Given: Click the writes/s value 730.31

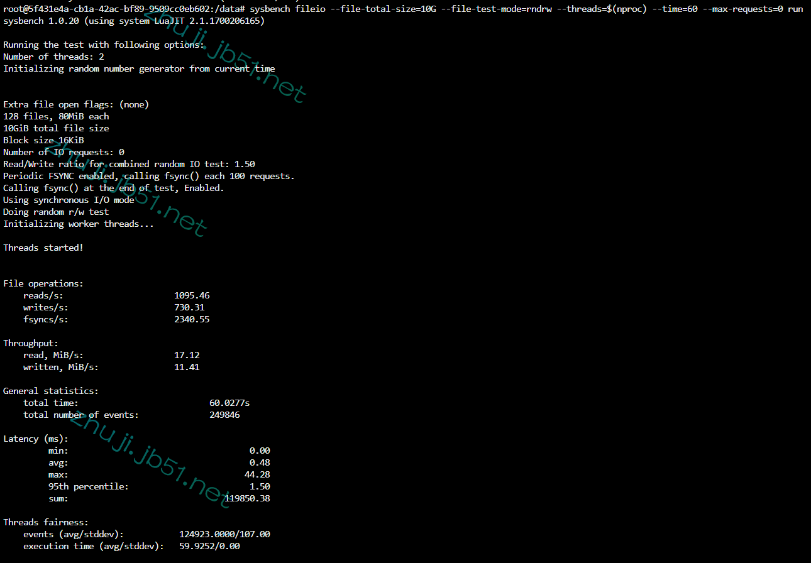Looking at the screenshot, I should (x=189, y=307).
